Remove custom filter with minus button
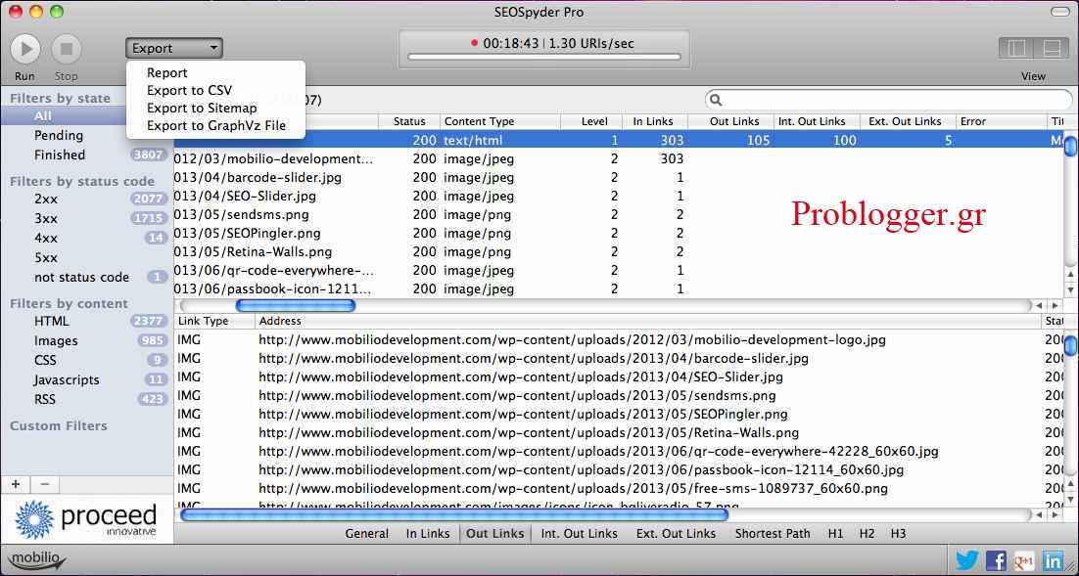1079x576 pixels. point(45,484)
